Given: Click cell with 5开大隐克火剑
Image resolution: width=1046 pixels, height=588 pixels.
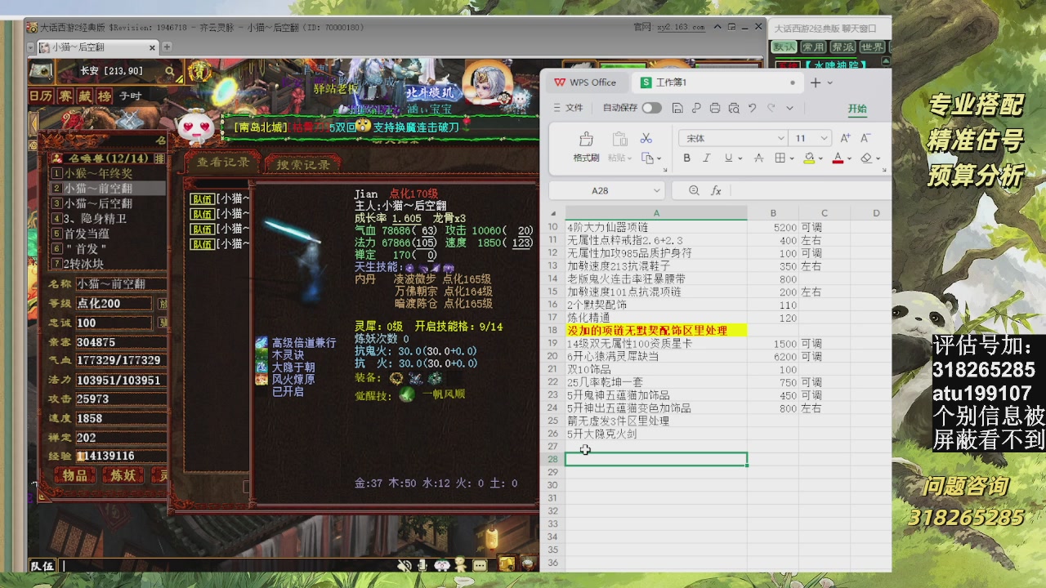Looking at the screenshot, I should click(x=655, y=434).
